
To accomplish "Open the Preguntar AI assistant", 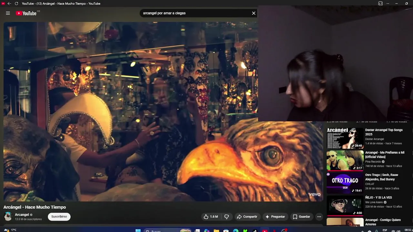I will [x=275, y=217].
